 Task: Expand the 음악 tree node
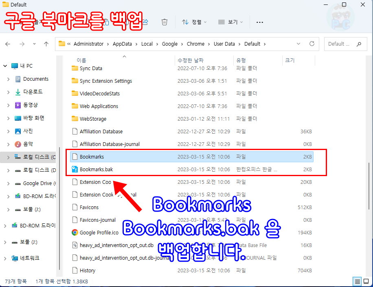point(8,144)
